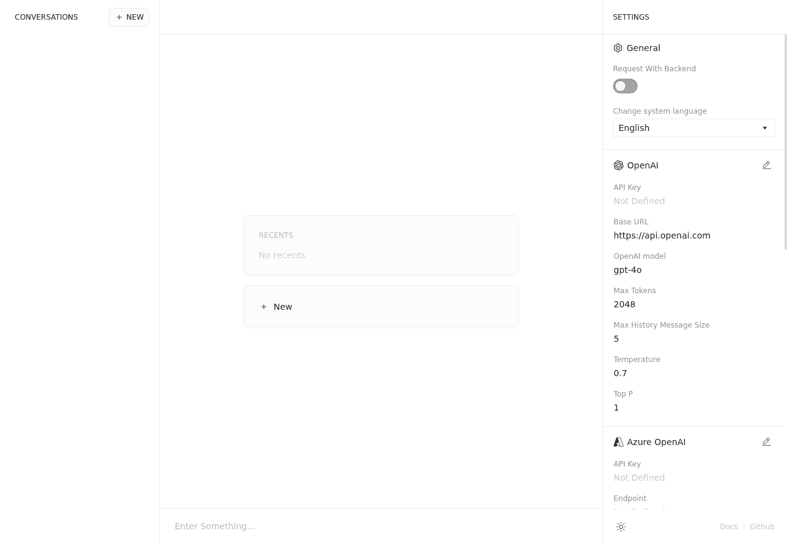Screen dimensions: 787x544
Task: Click the plus icon beside NEW in sidebar
Action: tap(119, 17)
